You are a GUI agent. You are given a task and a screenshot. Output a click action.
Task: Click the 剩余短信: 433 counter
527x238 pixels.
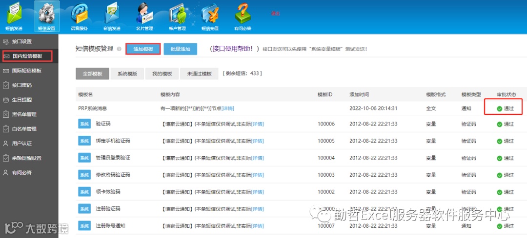point(242,73)
